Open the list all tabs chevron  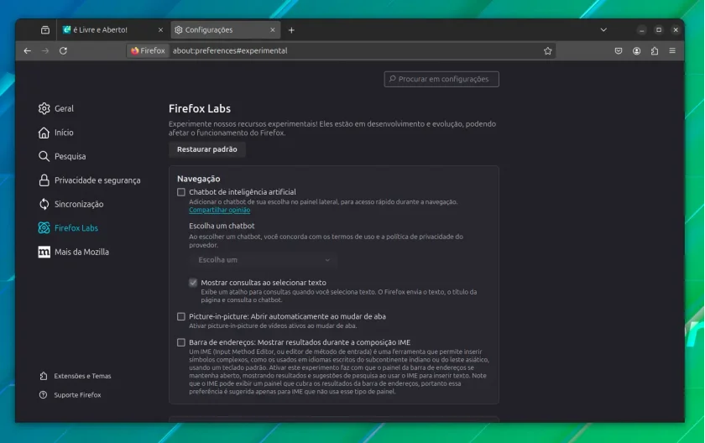click(x=603, y=30)
